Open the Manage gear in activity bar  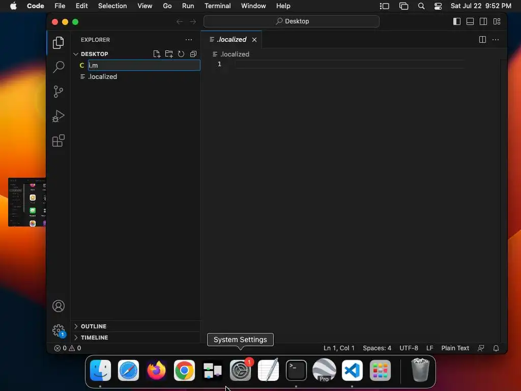pyautogui.click(x=59, y=330)
